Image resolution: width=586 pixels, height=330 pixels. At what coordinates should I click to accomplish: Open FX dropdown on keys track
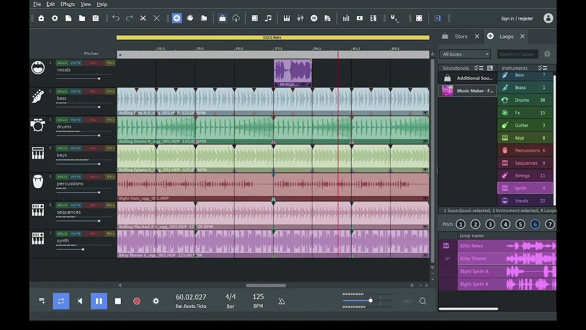point(110,148)
